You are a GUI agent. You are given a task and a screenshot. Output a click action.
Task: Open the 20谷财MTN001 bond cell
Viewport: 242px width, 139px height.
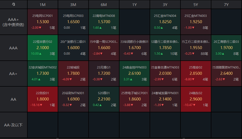[73, 99]
